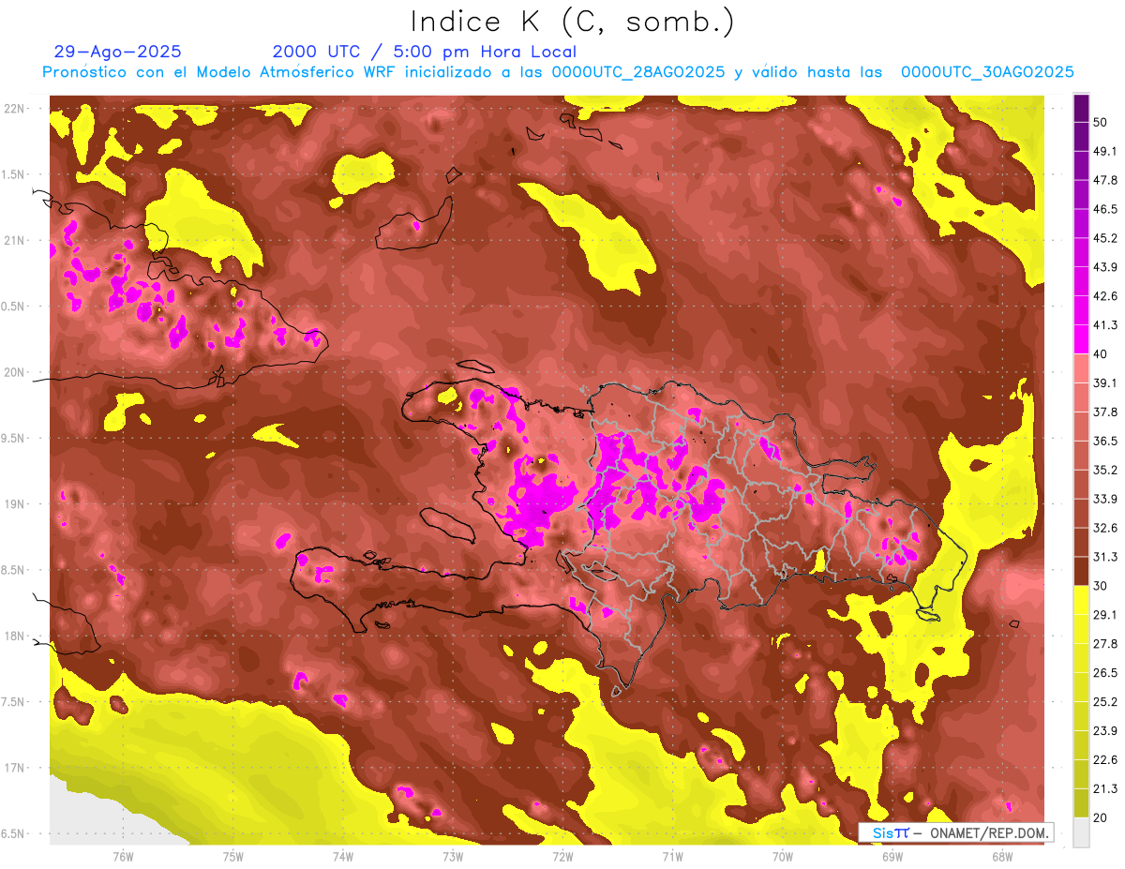Click the '41.3' color scale value
Screen dimensions: 1125x869
pyautogui.click(x=1105, y=326)
